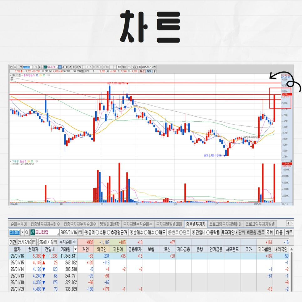The width and height of the screenshot is (302, 302).
Task: Expand dropdown arrow next to 주 at toolbar left
Action: [x=18, y=67]
